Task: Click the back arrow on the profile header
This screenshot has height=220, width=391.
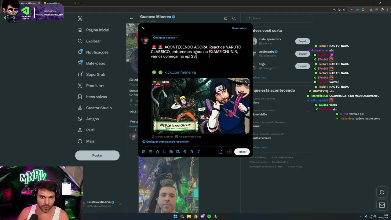Action: (x=131, y=18)
